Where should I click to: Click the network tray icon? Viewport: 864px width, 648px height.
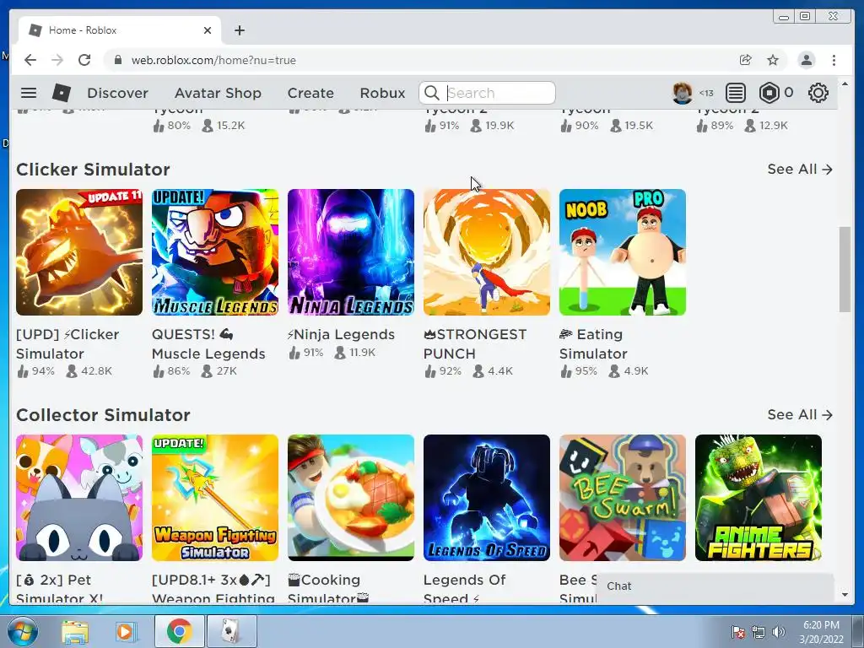click(x=759, y=632)
